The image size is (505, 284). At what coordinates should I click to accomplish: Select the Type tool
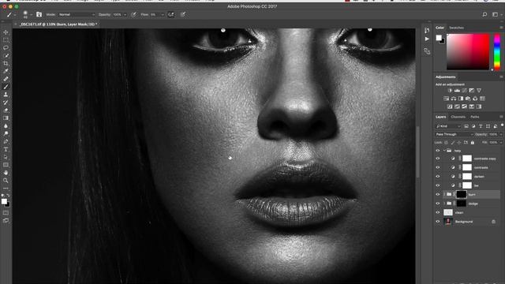click(x=6, y=149)
